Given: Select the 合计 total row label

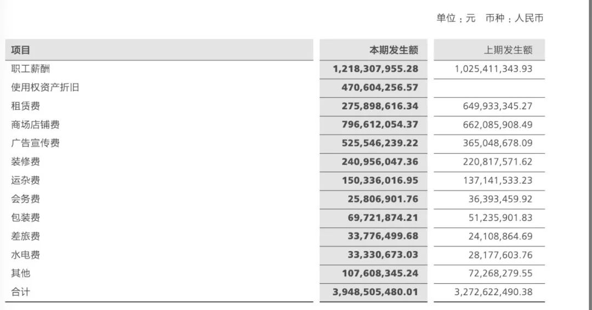Looking at the screenshot, I should pos(21,292).
